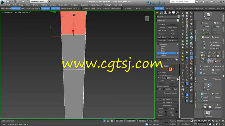Select the Multi preview selection radio

[173, 89]
